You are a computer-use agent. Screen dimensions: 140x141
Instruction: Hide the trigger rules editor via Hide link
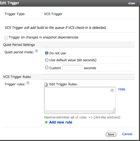[x=122, y=89]
